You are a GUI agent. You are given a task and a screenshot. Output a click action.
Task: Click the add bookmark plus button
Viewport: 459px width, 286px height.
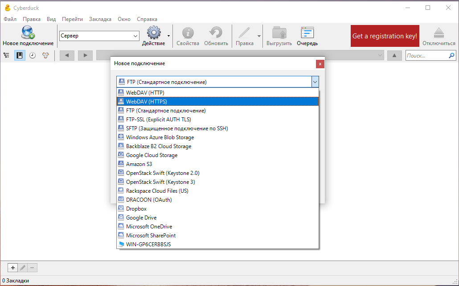tap(12, 268)
